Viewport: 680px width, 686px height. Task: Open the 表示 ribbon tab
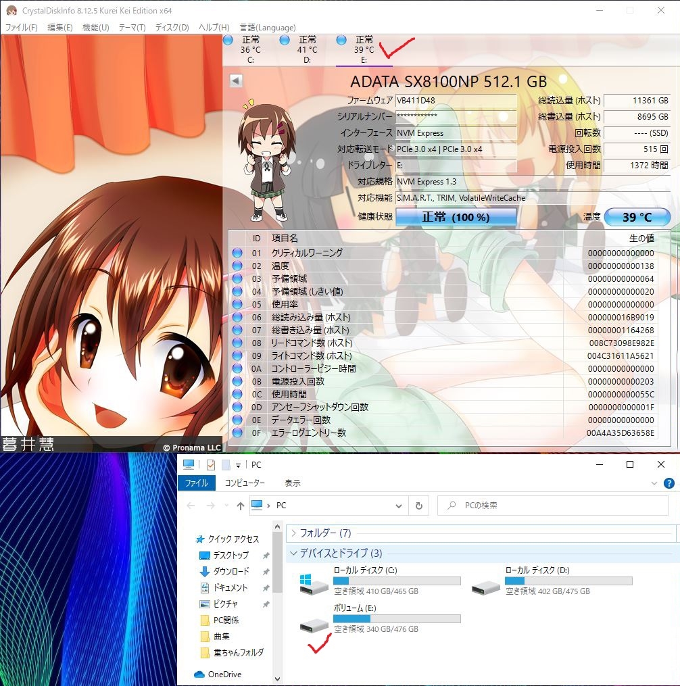(x=292, y=483)
